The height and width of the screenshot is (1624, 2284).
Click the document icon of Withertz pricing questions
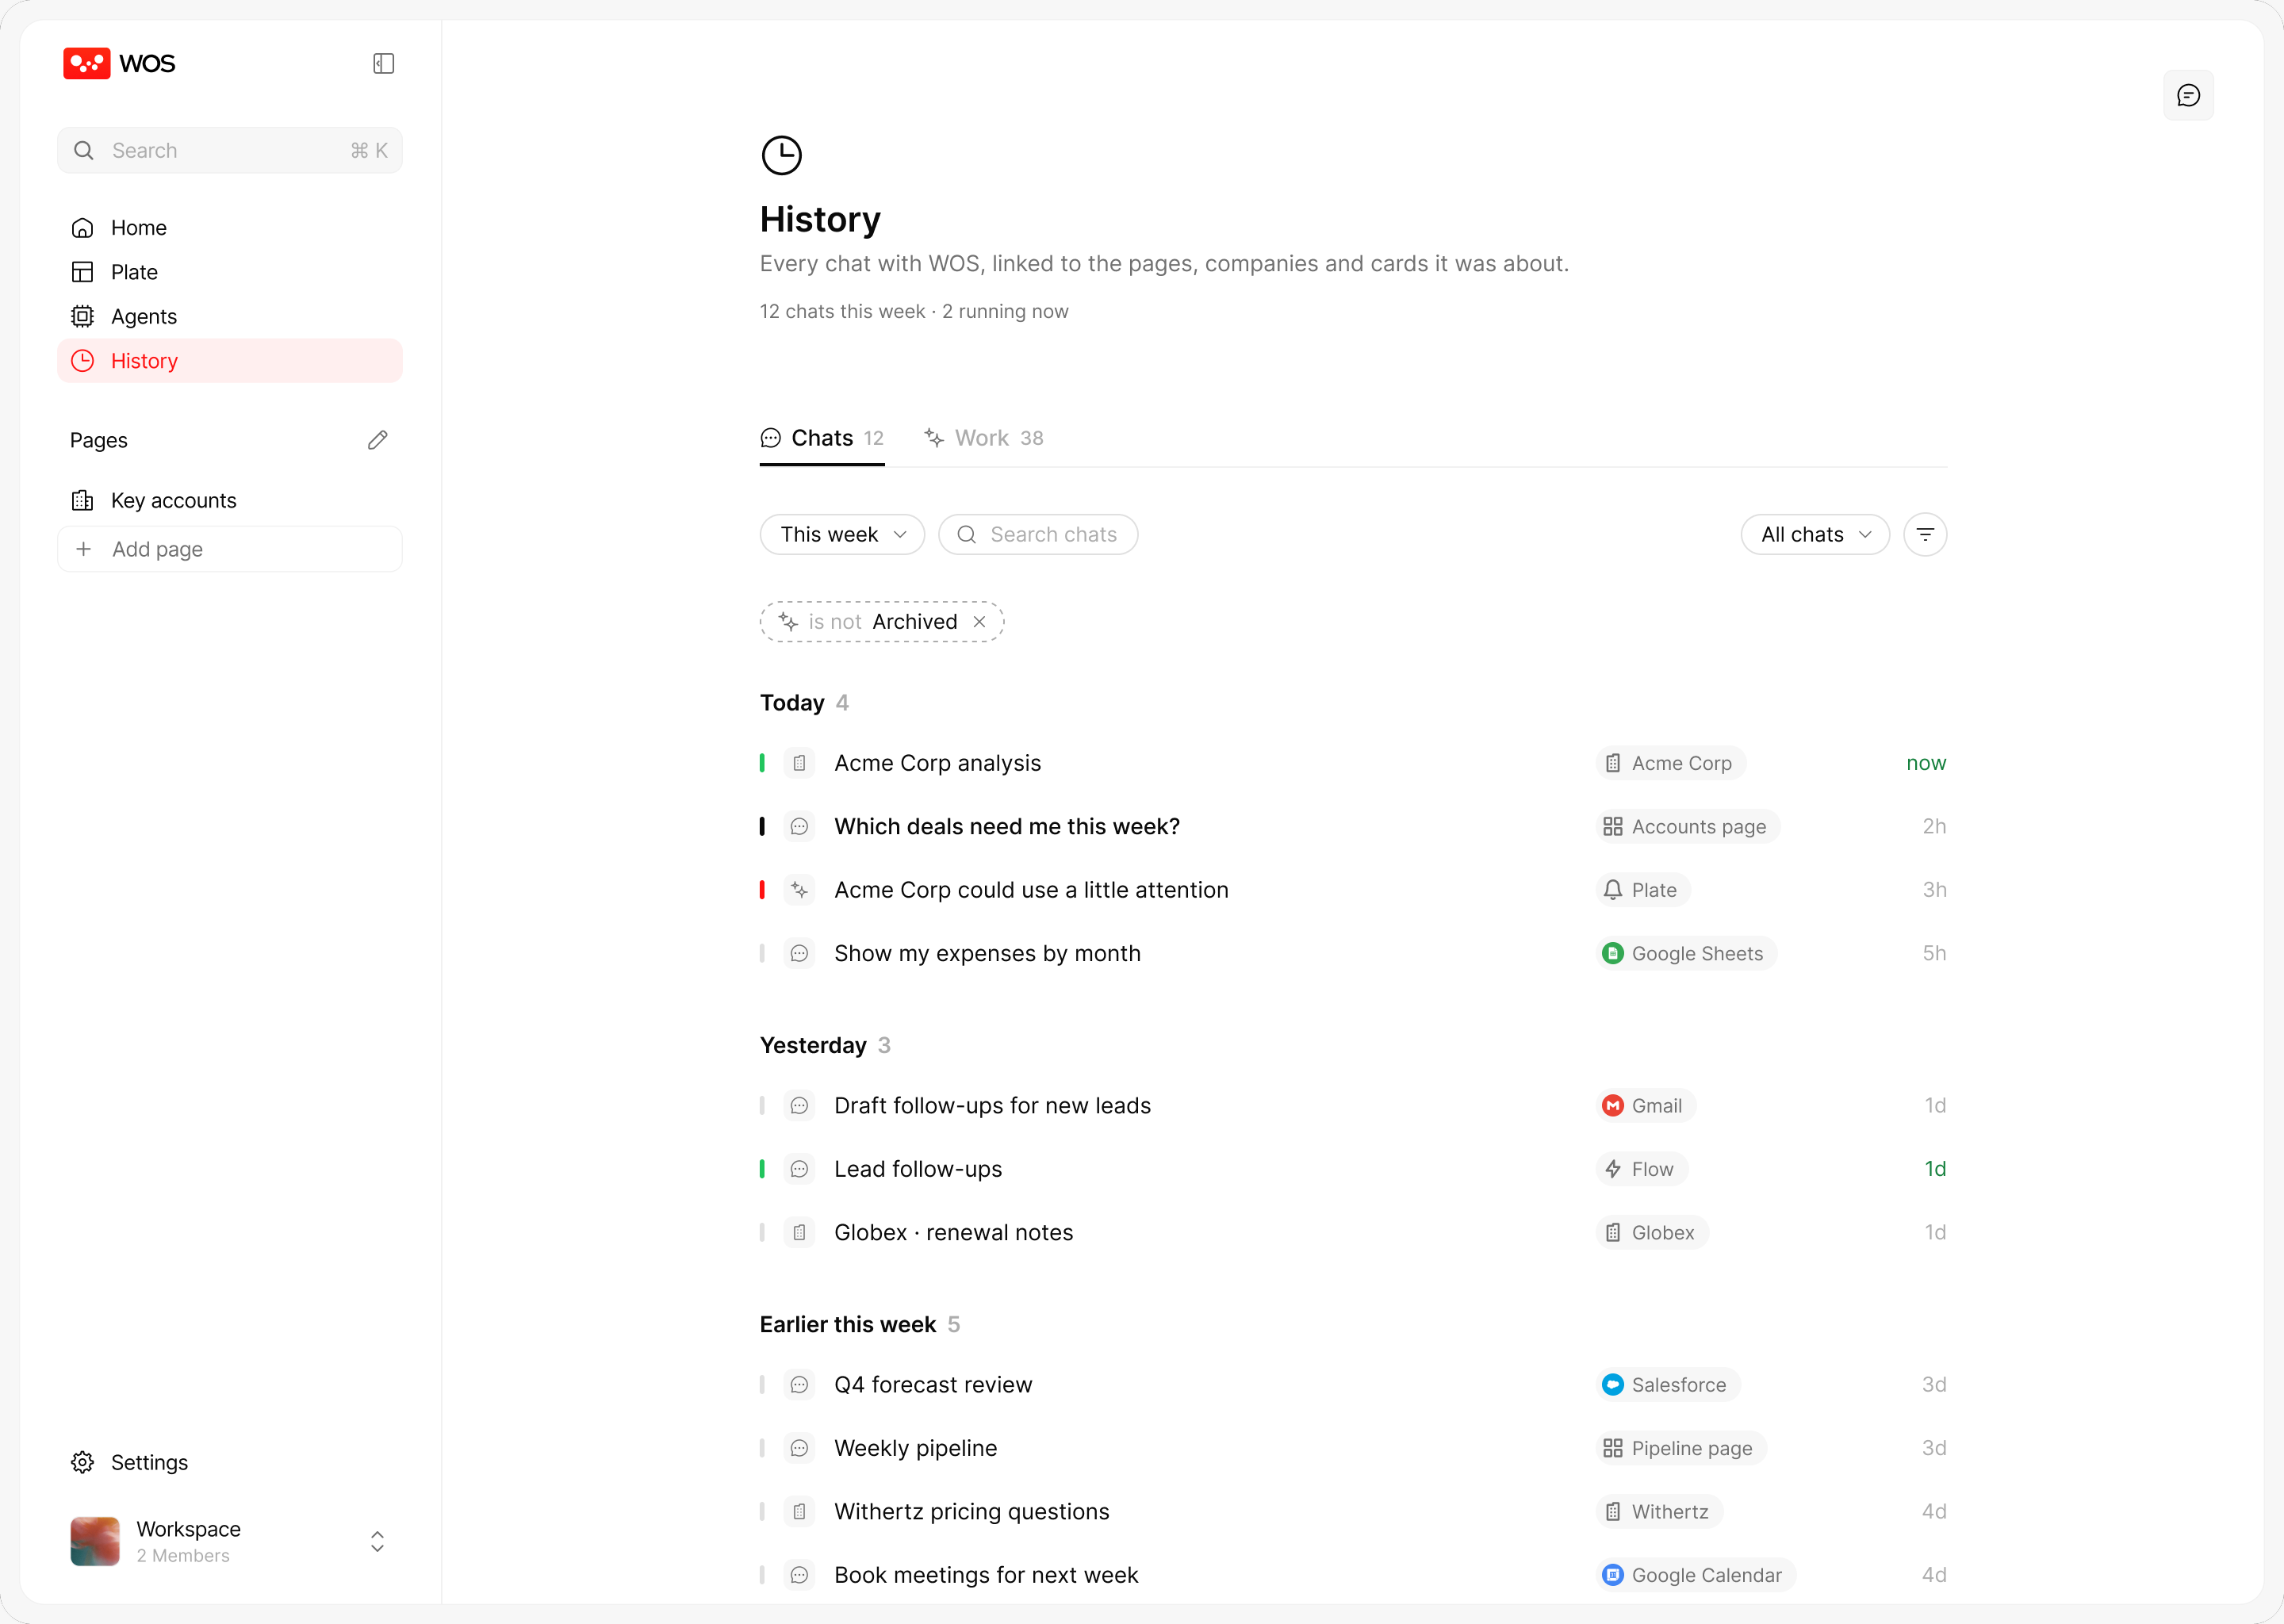click(799, 1511)
